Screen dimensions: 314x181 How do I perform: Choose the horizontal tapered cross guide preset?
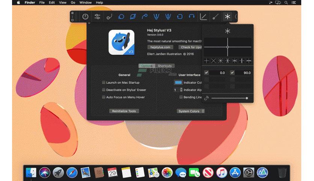249,61
